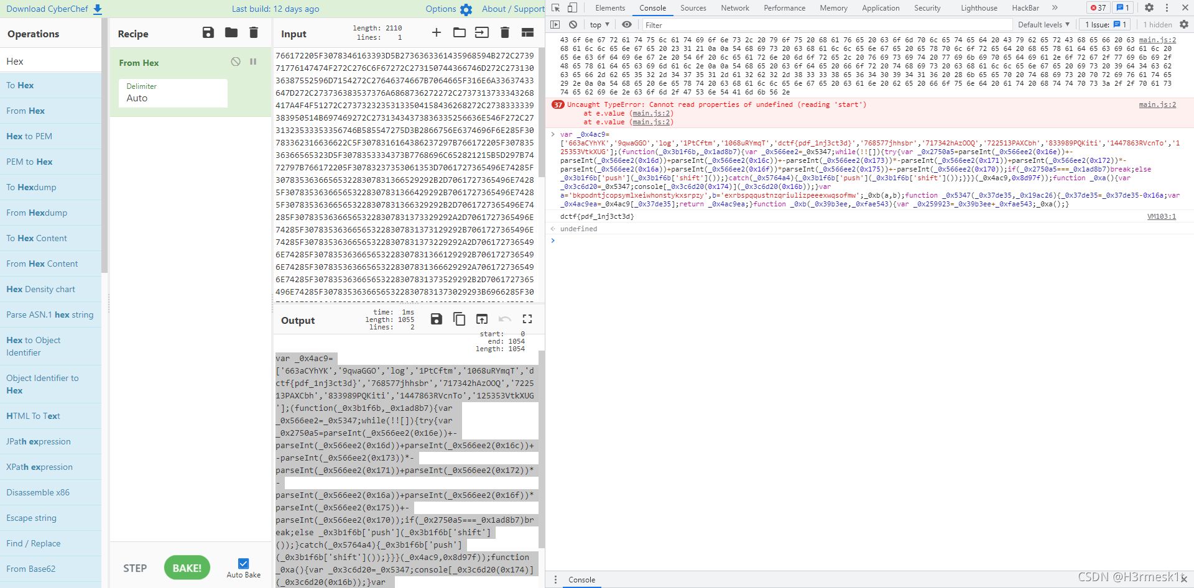The height and width of the screenshot is (588, 1194).
Task: Toggle the device toolbar in DevTools
Action: click(573, 7)
